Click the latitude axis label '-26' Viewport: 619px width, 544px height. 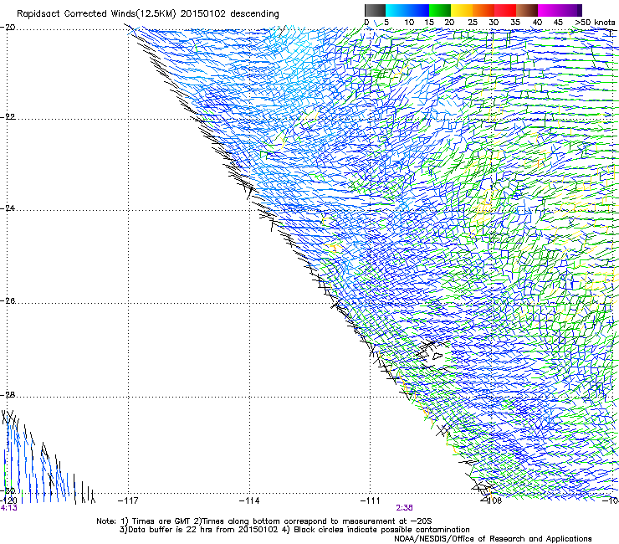pyautogui.click(x=8, y=300)
